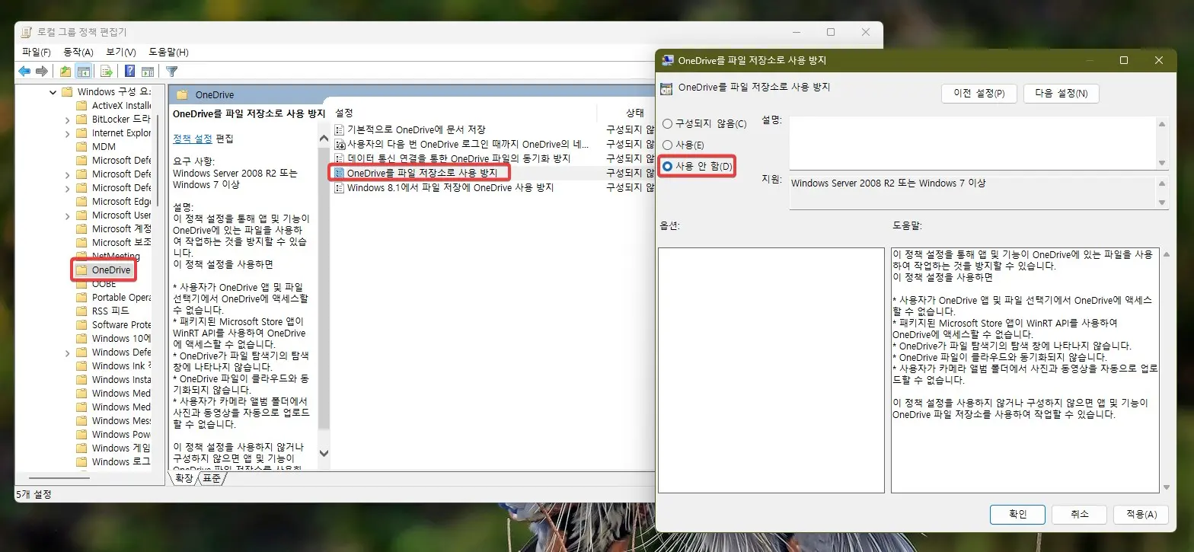Select the 'OneDrive를 파일 저장소로 사용 방지' setting row

(493, 173)
